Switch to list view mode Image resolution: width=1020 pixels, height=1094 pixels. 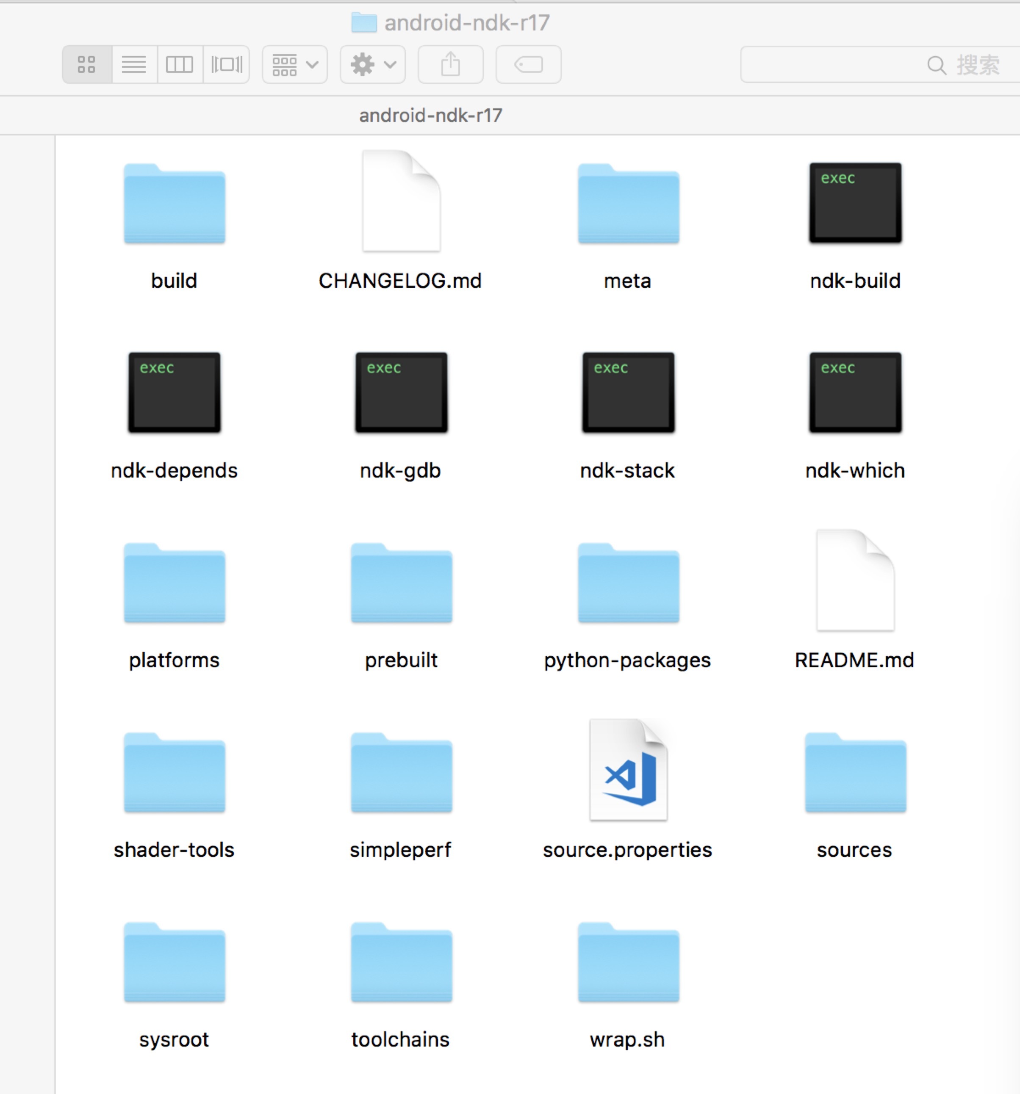click(x=134, y=64)
